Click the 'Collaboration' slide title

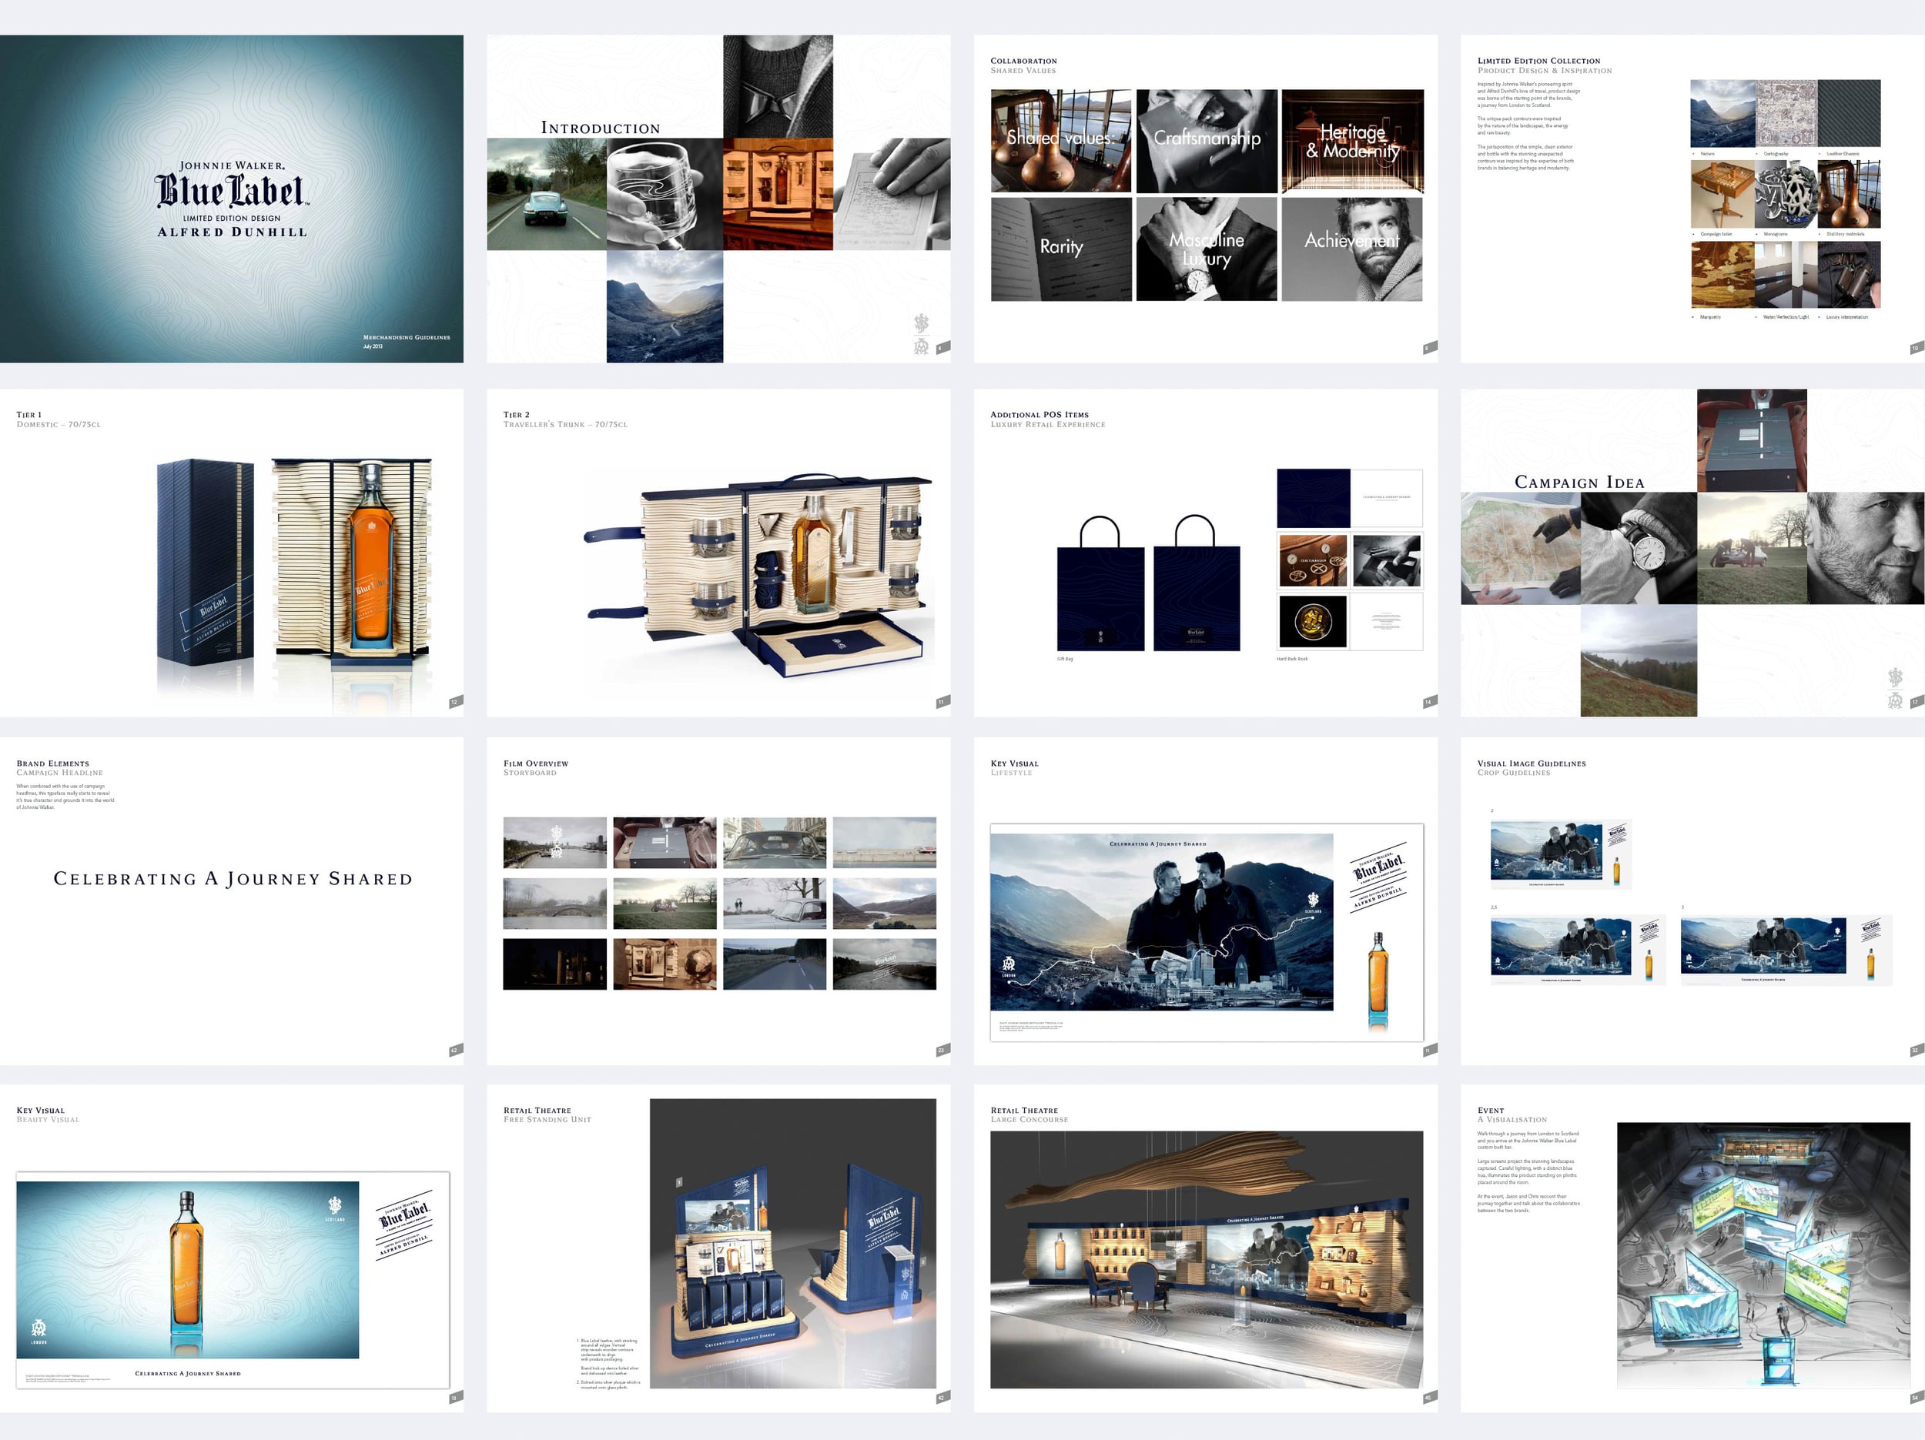click(1023, 61)
